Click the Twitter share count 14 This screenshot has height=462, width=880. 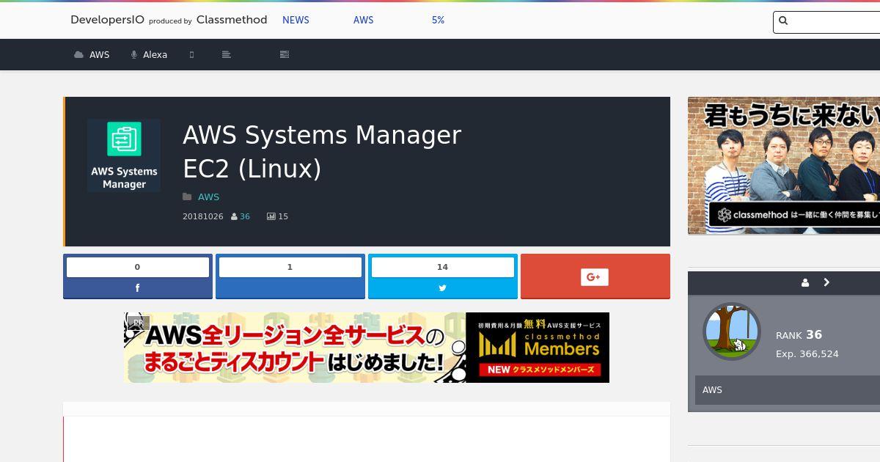pos(442,267)
